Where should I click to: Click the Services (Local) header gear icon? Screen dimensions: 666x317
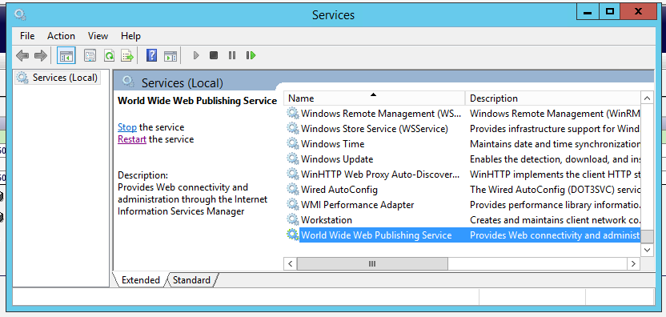pos(128,82)
